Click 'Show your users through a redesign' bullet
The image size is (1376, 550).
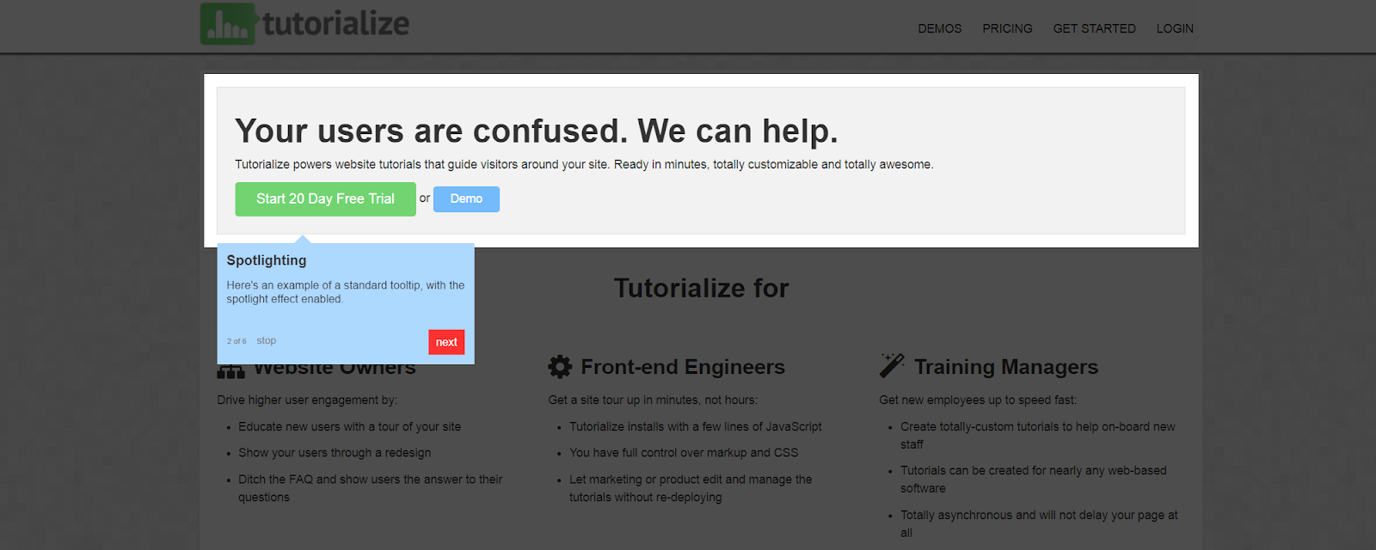pos(335,453)
